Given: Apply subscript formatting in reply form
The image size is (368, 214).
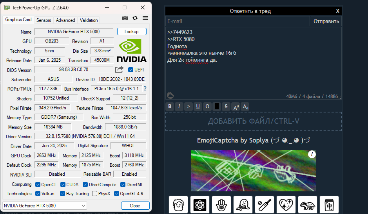Looking at the screenshot, I should (245, 107).
